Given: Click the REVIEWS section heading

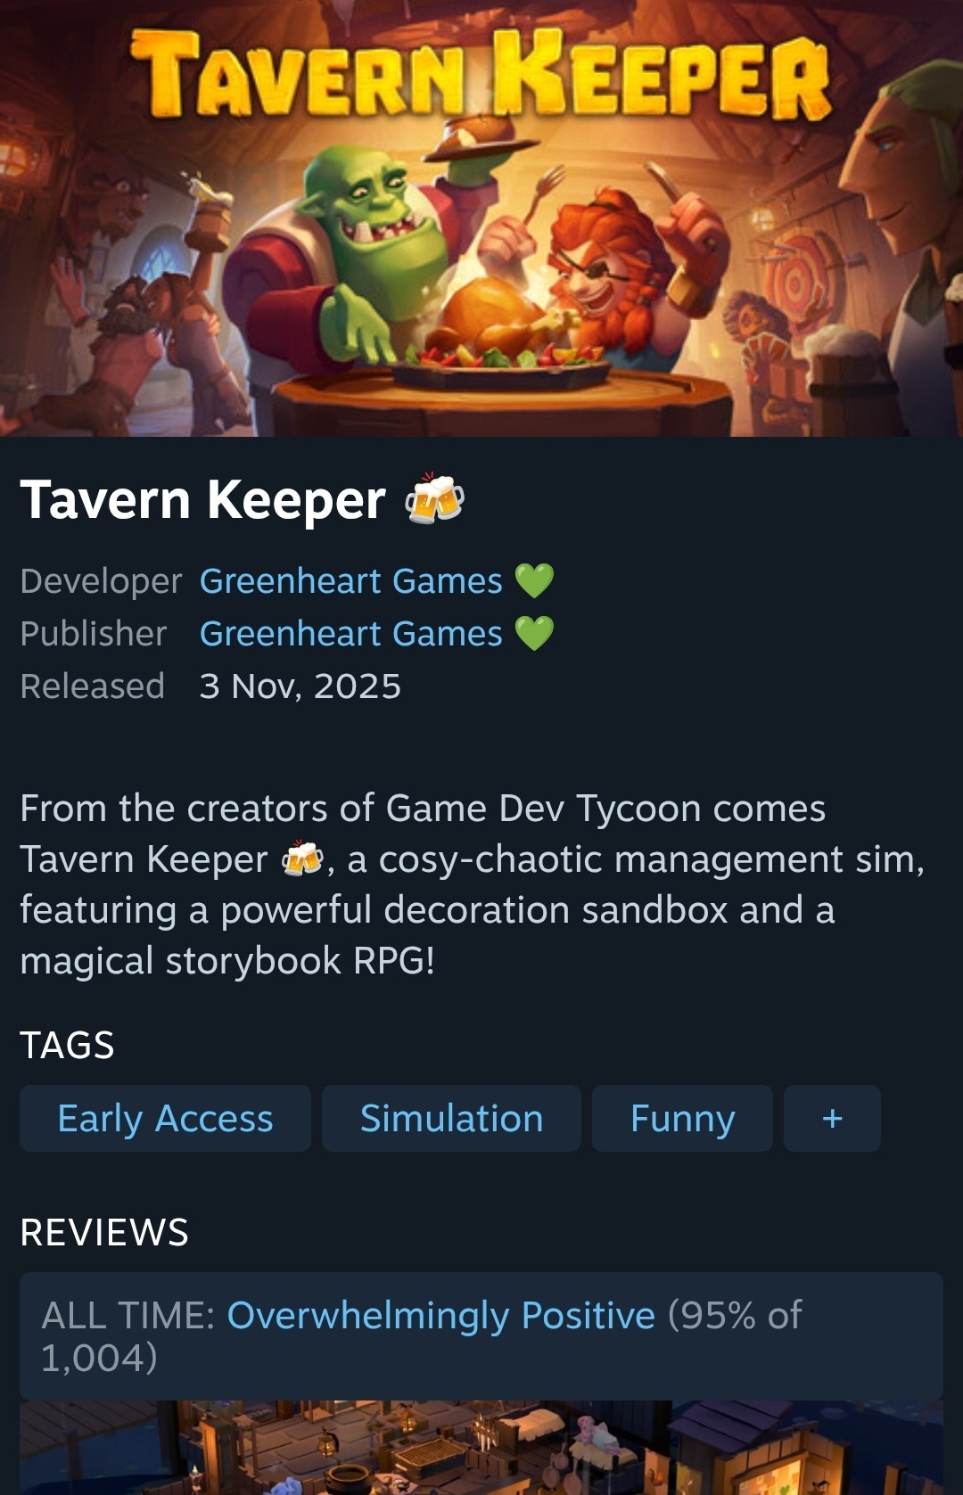Looking at the screenshot, I should pos(104,1233).
